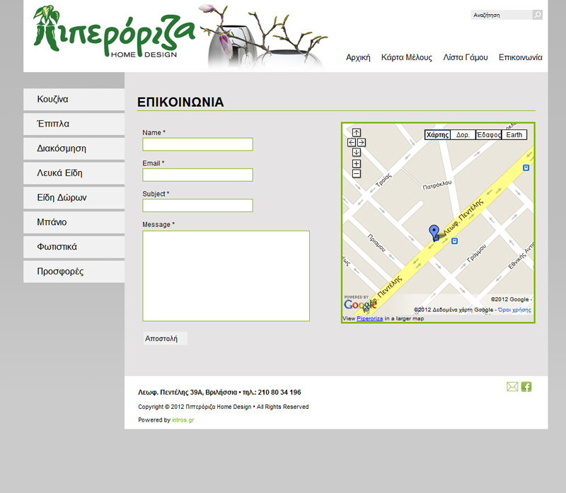566x493 pixels.
Task: Go to Κάρτα Μέλους page
Action: [406, 58]
